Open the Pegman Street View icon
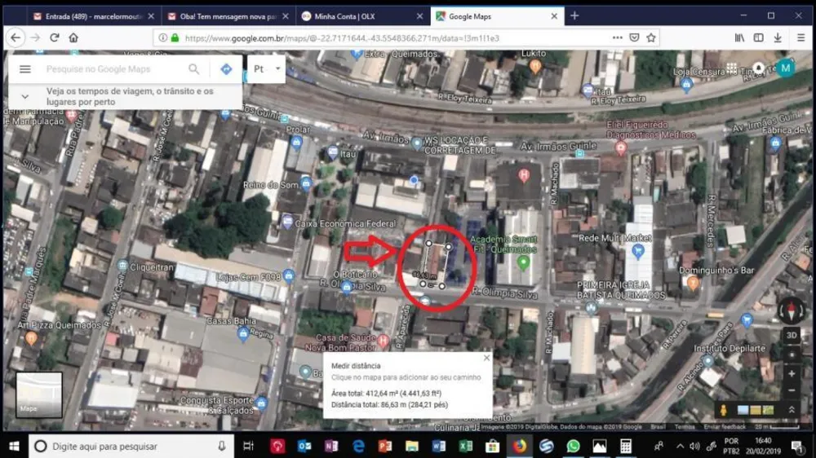This screenshot has width=816, height=458. (x=723, y=410)
